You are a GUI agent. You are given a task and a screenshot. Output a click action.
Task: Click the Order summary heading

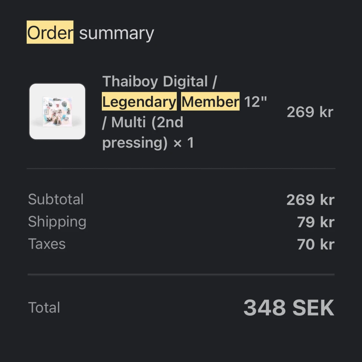[90, 32]
